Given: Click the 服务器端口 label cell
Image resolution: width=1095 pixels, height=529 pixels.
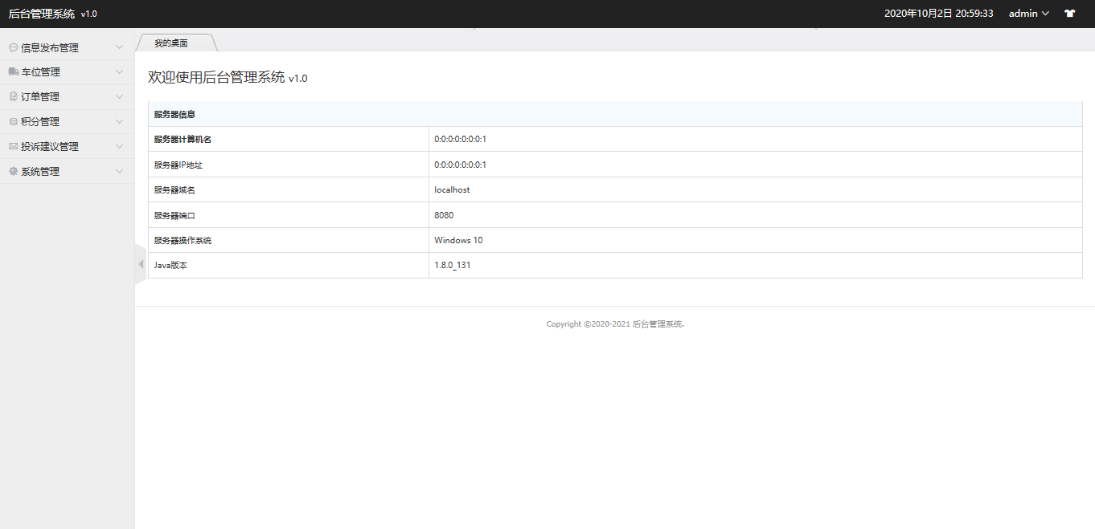Looking at the screenshot, I should coord(289,215).
